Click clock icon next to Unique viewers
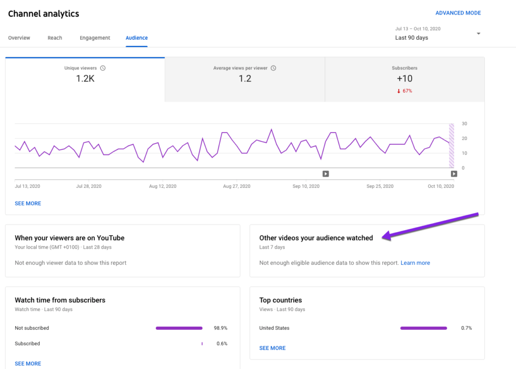This screenshot has width=516, height=369. (x=103, y=68)
